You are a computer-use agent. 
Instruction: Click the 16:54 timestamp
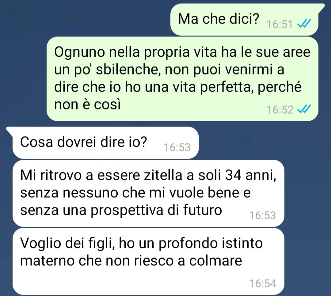pos(263,283)
